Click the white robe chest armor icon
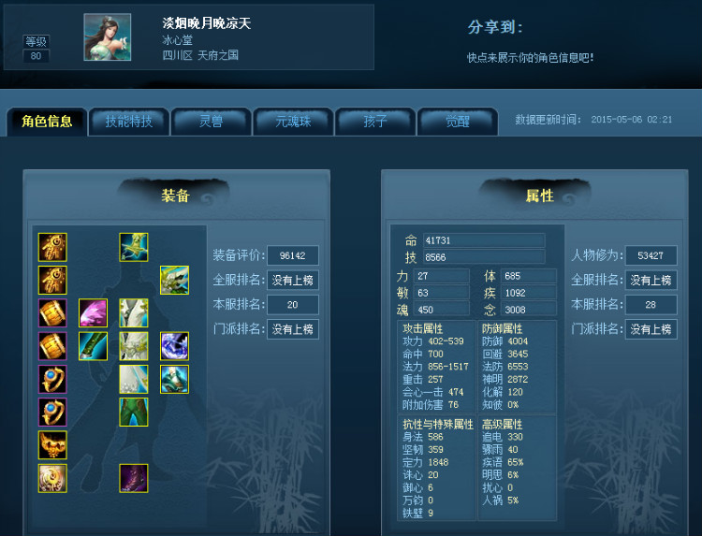The width and height of the screenshot is (702, 536). [x=134, y=312]
